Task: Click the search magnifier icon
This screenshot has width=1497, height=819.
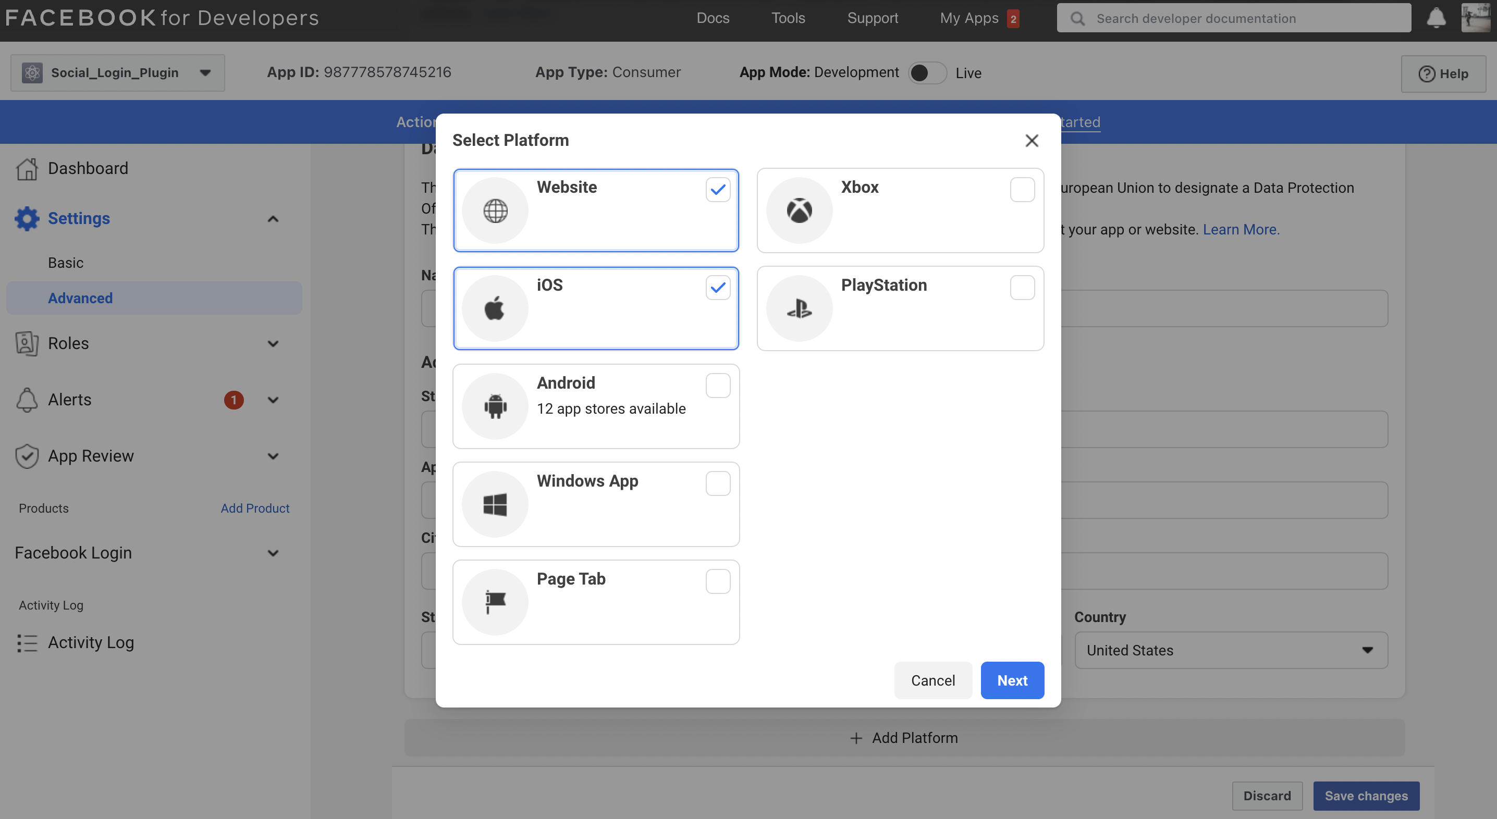Action: pyautogui.click(x=1078, y=19)
